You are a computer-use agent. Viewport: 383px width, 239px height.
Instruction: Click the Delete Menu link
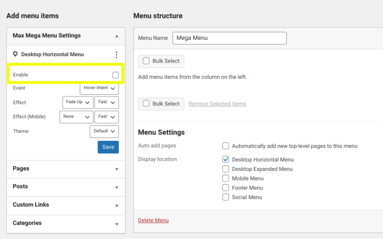[x=153, y=220]
